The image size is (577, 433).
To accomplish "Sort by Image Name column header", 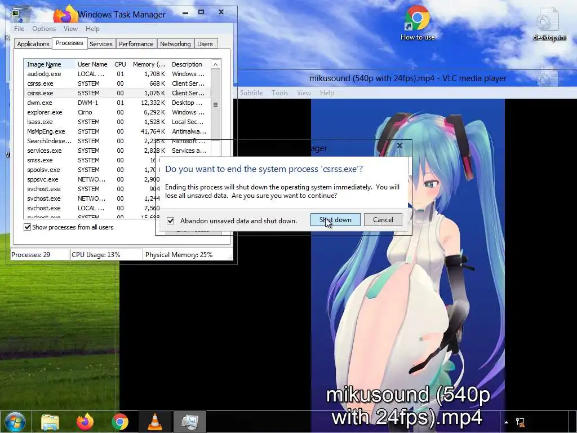I will tap(50, 64).
